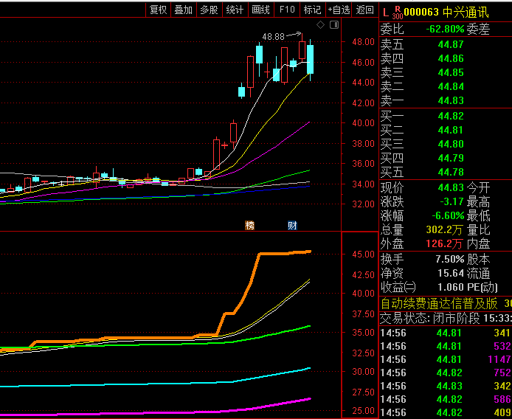Click the 标记 mark button
The width and height of the screenshot is (512, 419).
coord(312,10)
